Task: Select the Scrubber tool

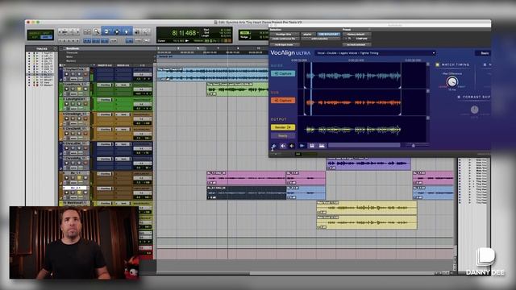Action: [x=137, y=31]
